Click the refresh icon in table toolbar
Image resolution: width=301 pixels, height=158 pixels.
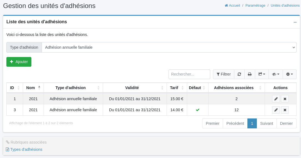click(239, 74)
